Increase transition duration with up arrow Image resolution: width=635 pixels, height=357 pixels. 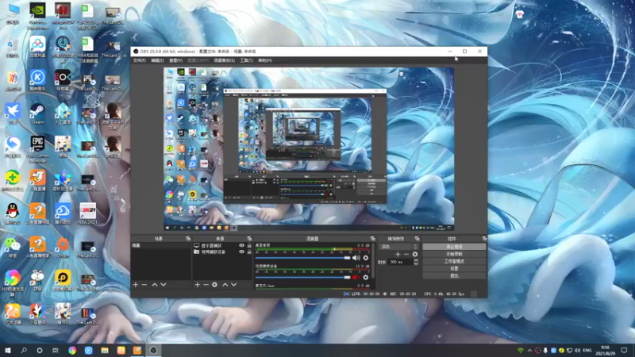pos(415,260)
